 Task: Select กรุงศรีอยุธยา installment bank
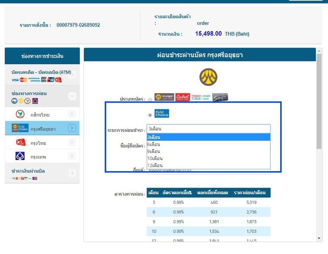tap(42, 128)
